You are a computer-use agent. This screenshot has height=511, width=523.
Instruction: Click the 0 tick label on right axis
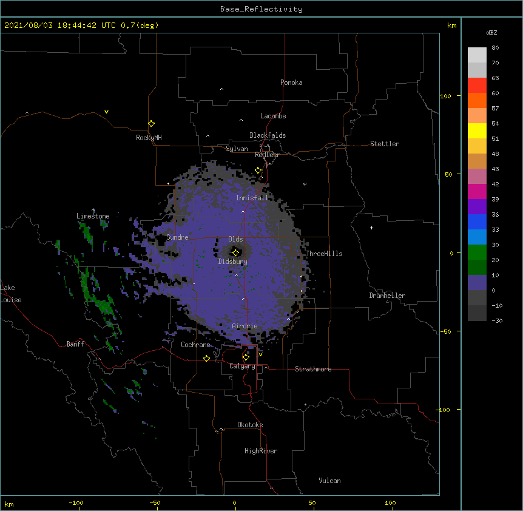[451, 253]
